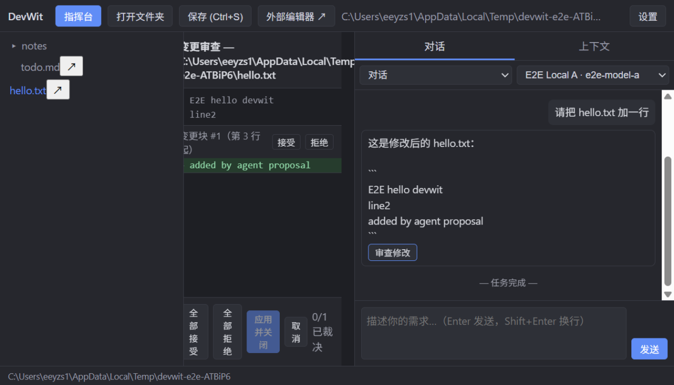
Task: Click the chat scrollbar thumb
Action: point(668,221)
